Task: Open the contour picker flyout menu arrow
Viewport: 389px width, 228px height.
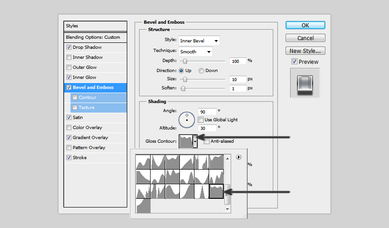Action: pos(238,157)
